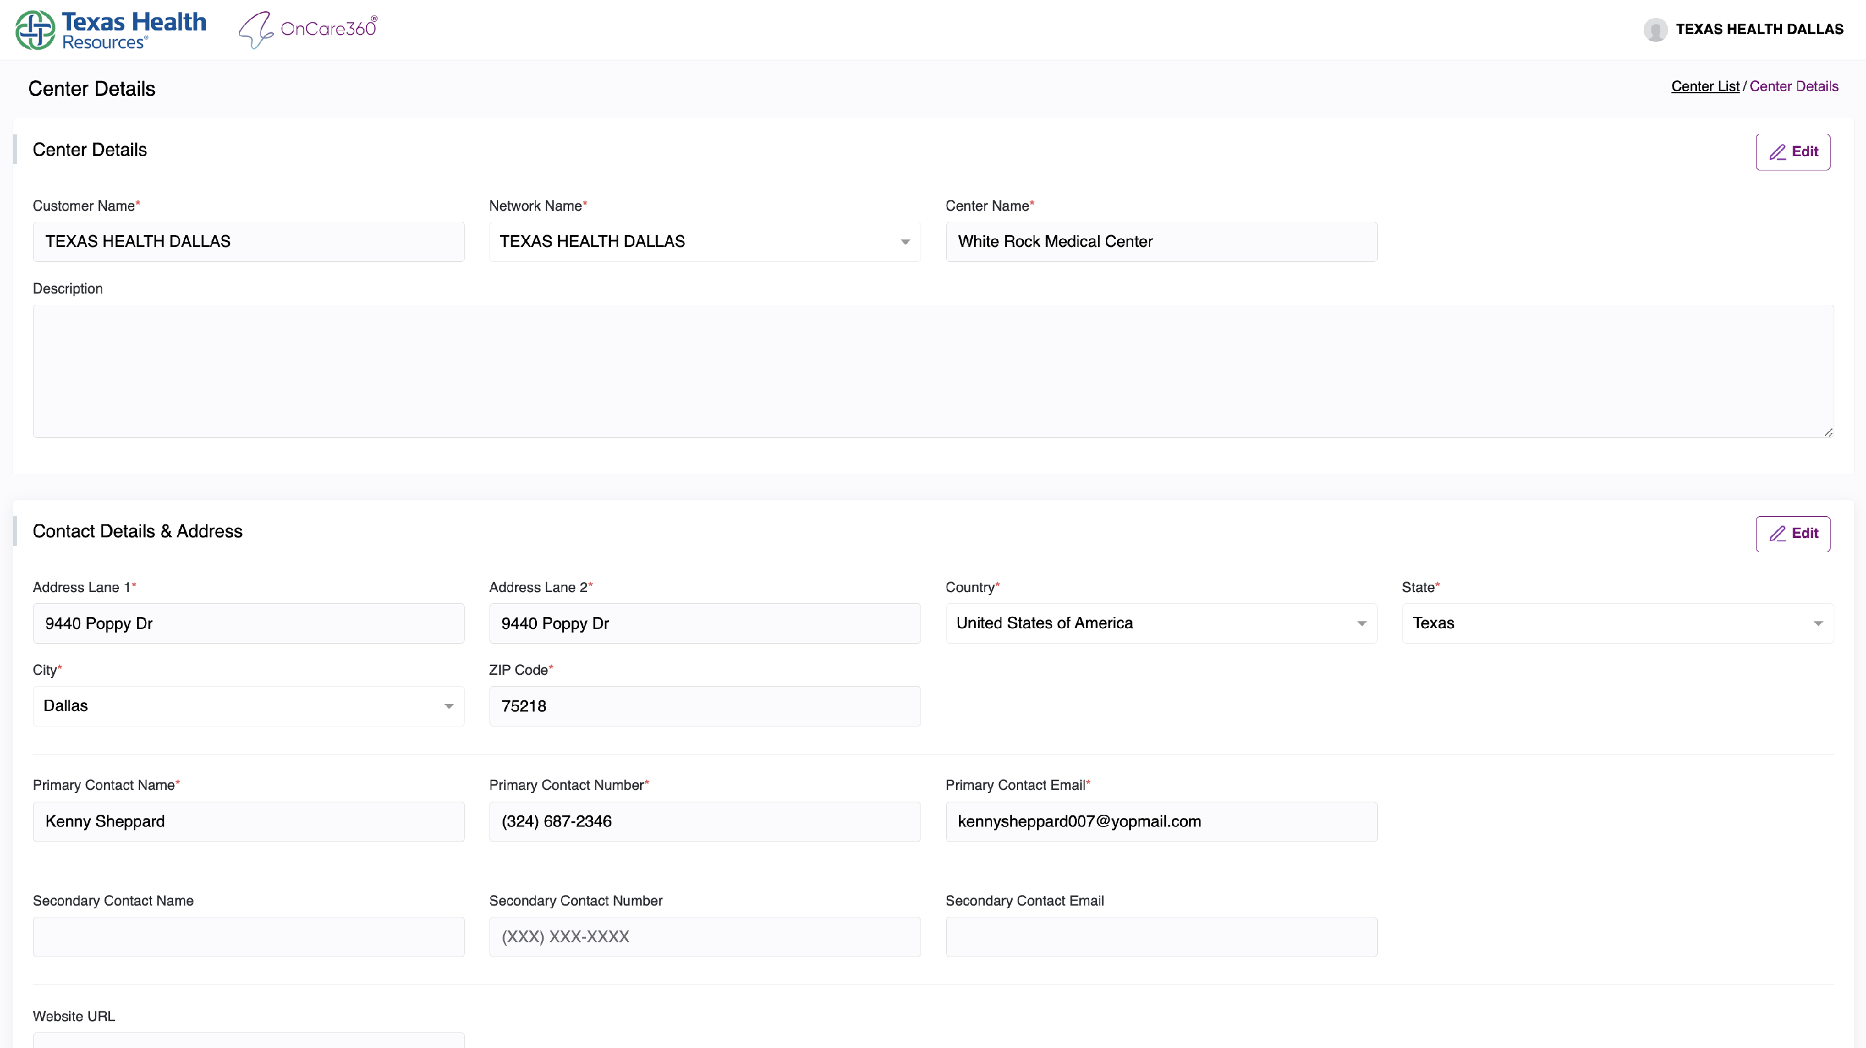
Task: Click the TEXAS HEALTH DALLAS account name
Action: point(1759,30)
